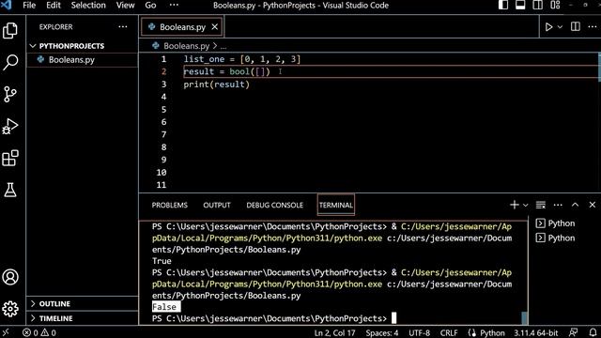Click Booleans.py in the breadcrumb
Viewport: 601px width, 338px height.
coord(186,46)
